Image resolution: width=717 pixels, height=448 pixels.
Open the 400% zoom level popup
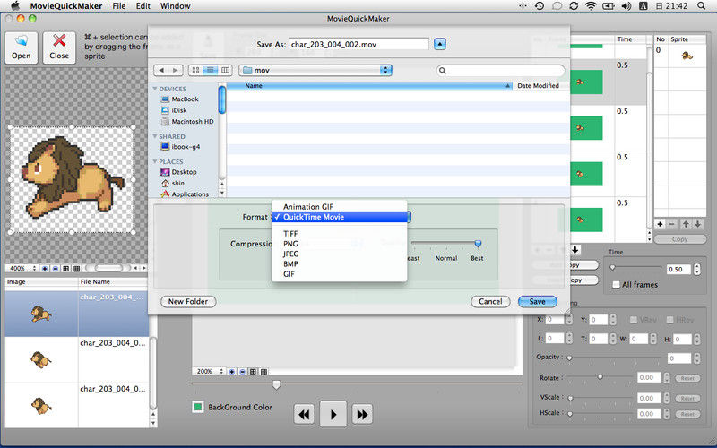[22, 268]
